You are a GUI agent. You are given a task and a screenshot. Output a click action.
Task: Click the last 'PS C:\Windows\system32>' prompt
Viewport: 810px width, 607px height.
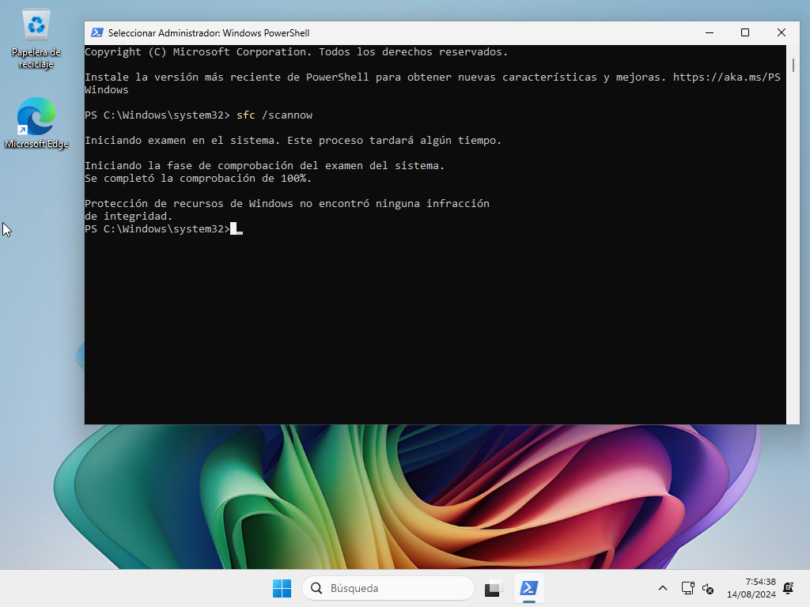157,228
